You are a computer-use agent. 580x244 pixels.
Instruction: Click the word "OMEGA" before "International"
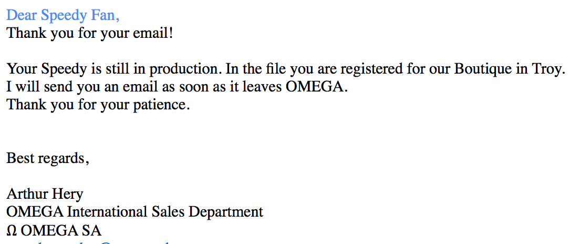[x=33, y=212]
